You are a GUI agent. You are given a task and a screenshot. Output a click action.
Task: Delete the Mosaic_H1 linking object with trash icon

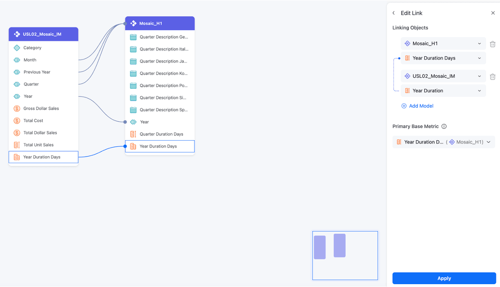493,44
